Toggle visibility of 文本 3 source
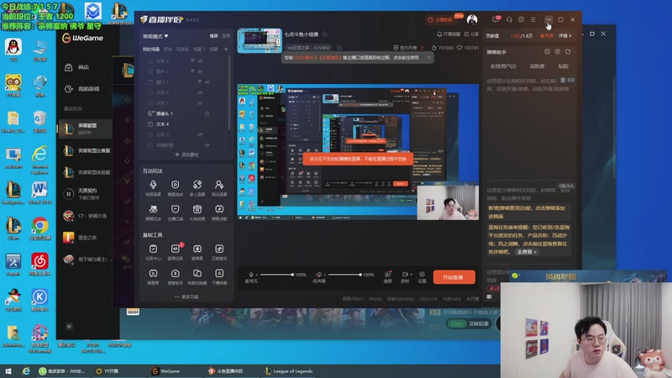672x378 pixels. pyautogui.click(x=200, y=134)
